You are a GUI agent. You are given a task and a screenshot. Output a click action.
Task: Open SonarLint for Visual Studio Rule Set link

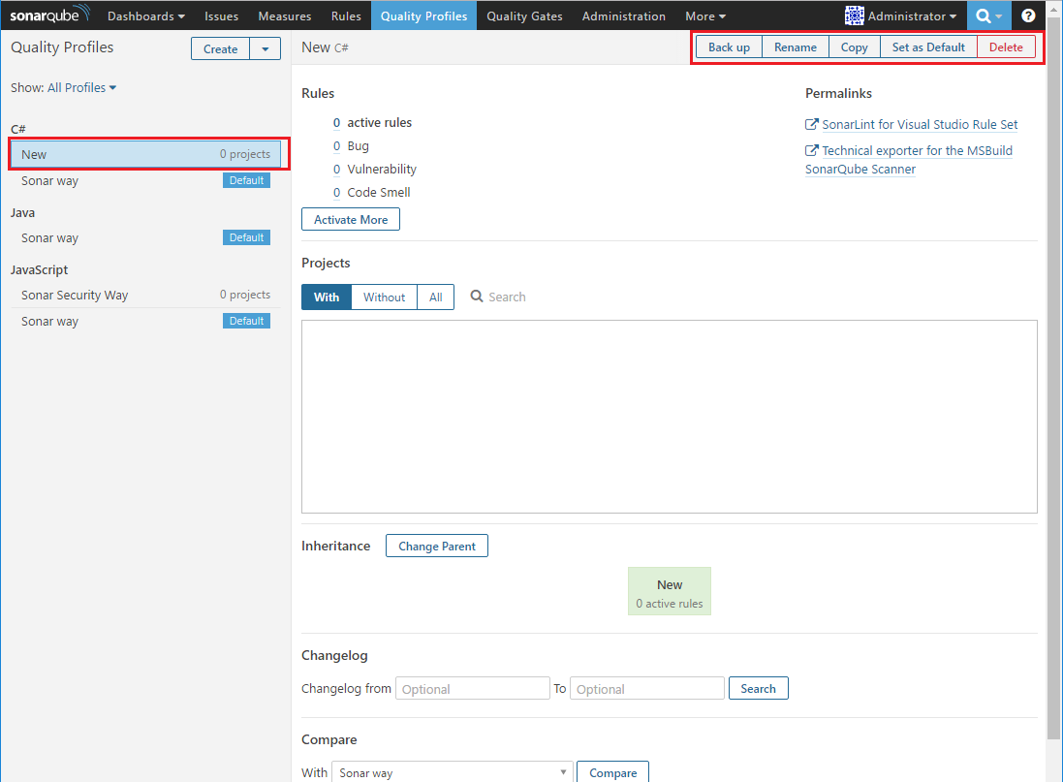[x=920, y=124]
